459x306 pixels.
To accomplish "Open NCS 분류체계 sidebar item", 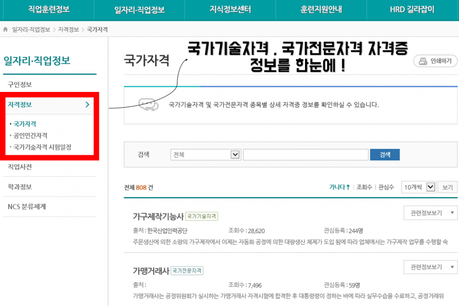I will 27,207.
